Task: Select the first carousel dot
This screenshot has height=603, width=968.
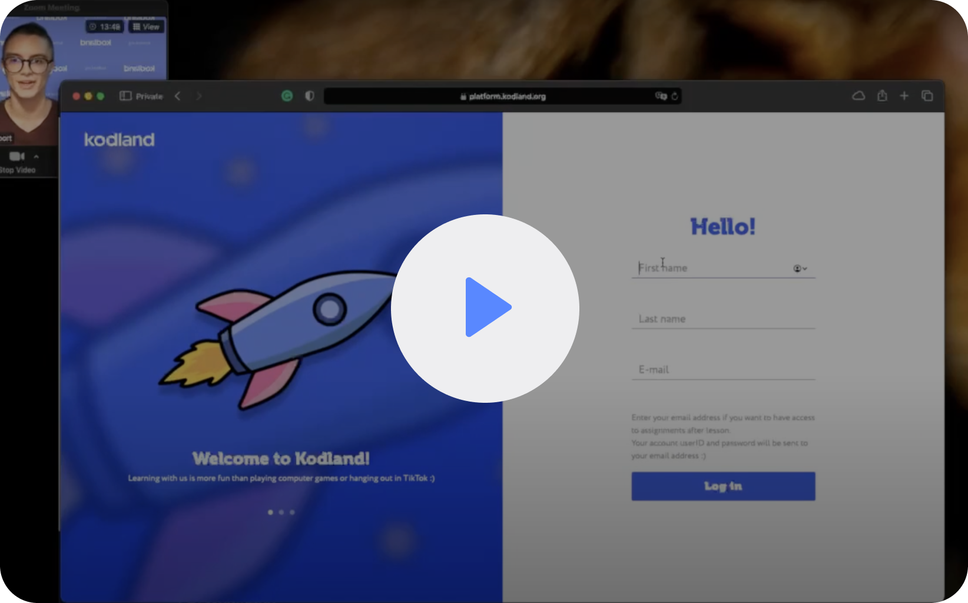Action: click(270, 512)
